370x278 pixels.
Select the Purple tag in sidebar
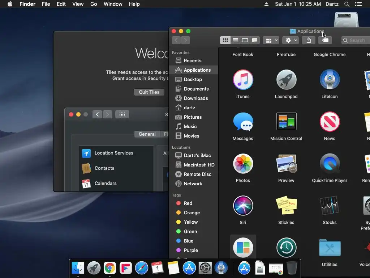tap(194, 250)
